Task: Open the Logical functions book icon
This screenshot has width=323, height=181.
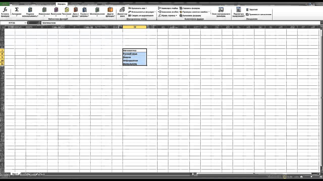Action: pyautogui.click(x=56, y=10)
